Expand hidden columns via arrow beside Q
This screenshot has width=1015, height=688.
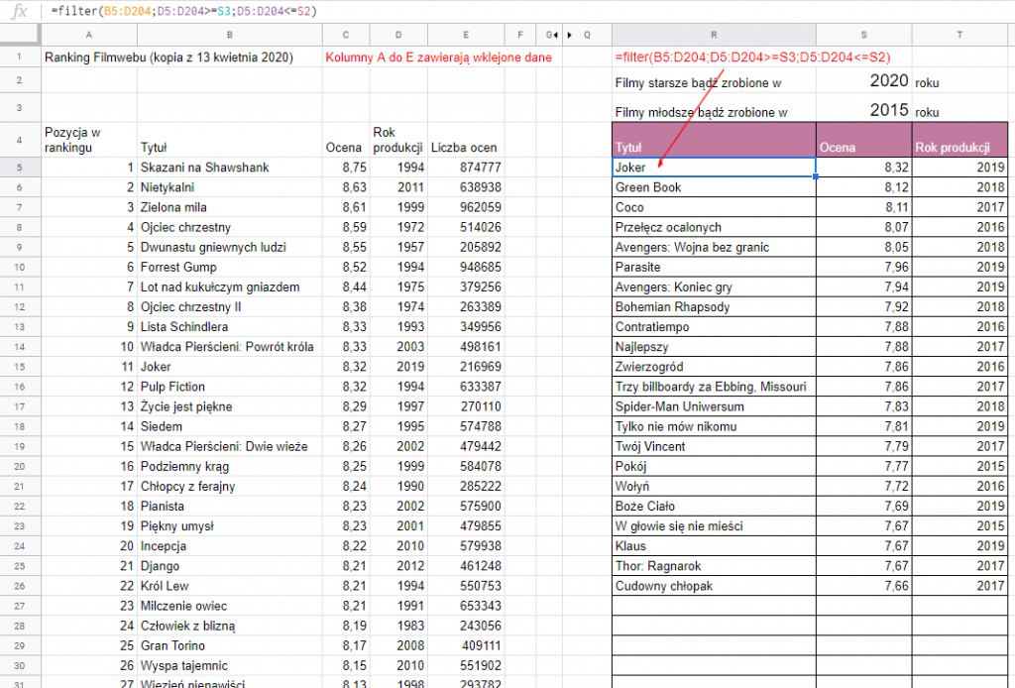(570, 35)
